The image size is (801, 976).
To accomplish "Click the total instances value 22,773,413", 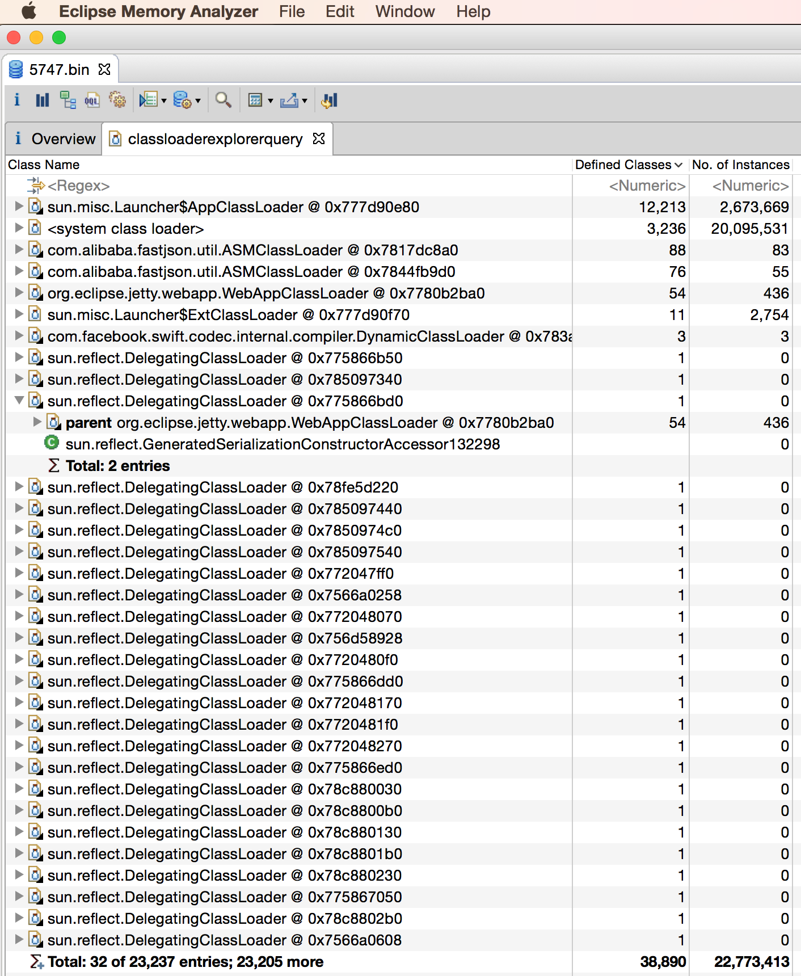I will click(752, 962).
